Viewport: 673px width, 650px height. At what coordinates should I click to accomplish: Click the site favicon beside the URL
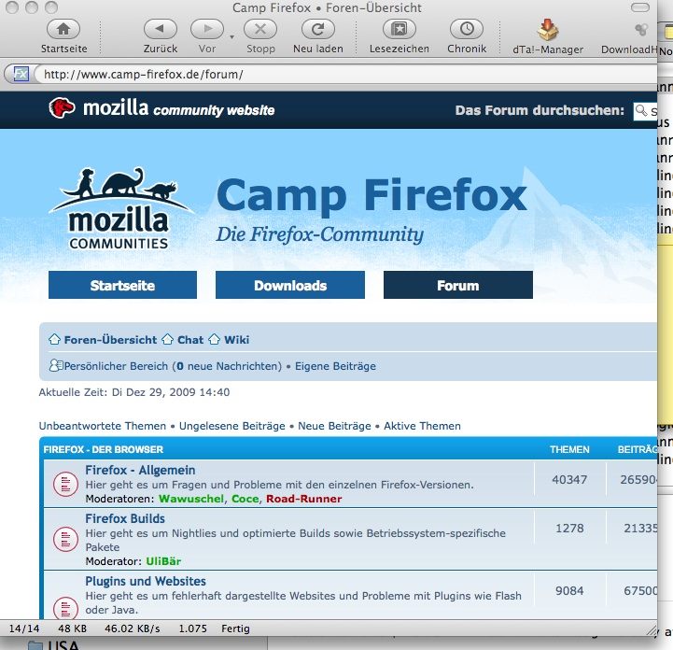[21, 75]
